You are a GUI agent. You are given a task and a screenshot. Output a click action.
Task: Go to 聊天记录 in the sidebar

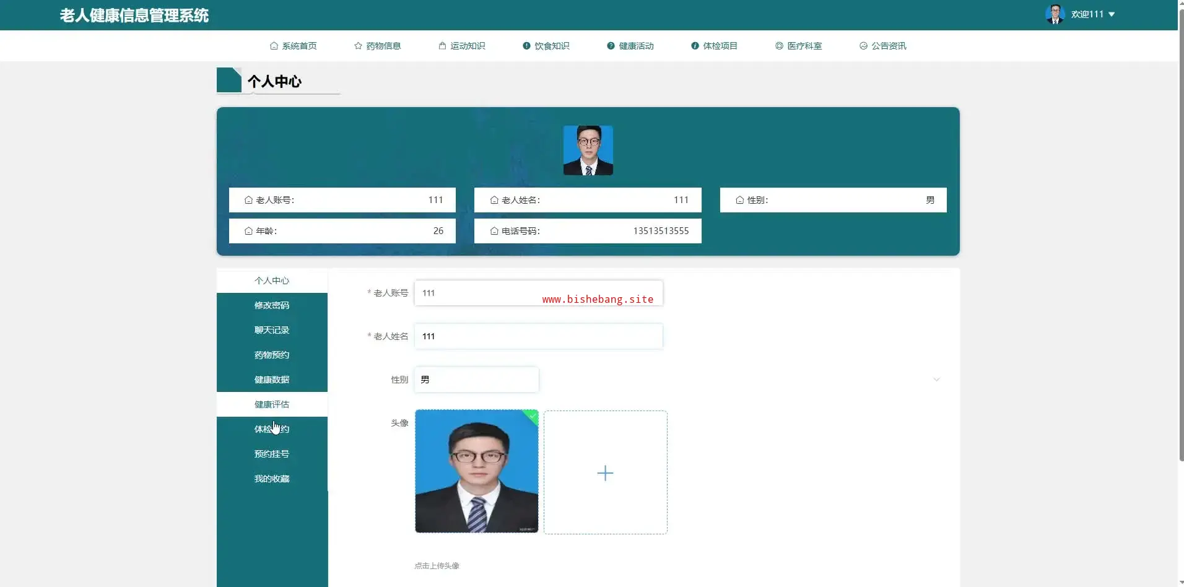click(272, 330)
